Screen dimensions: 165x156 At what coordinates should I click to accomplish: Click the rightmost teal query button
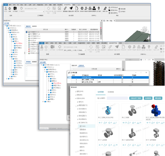pos(158,98)
